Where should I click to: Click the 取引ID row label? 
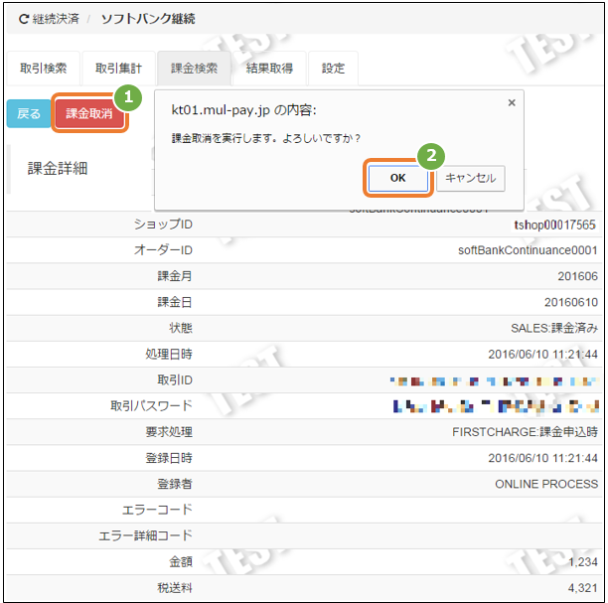pyautogui.click(x=175, y=380)
